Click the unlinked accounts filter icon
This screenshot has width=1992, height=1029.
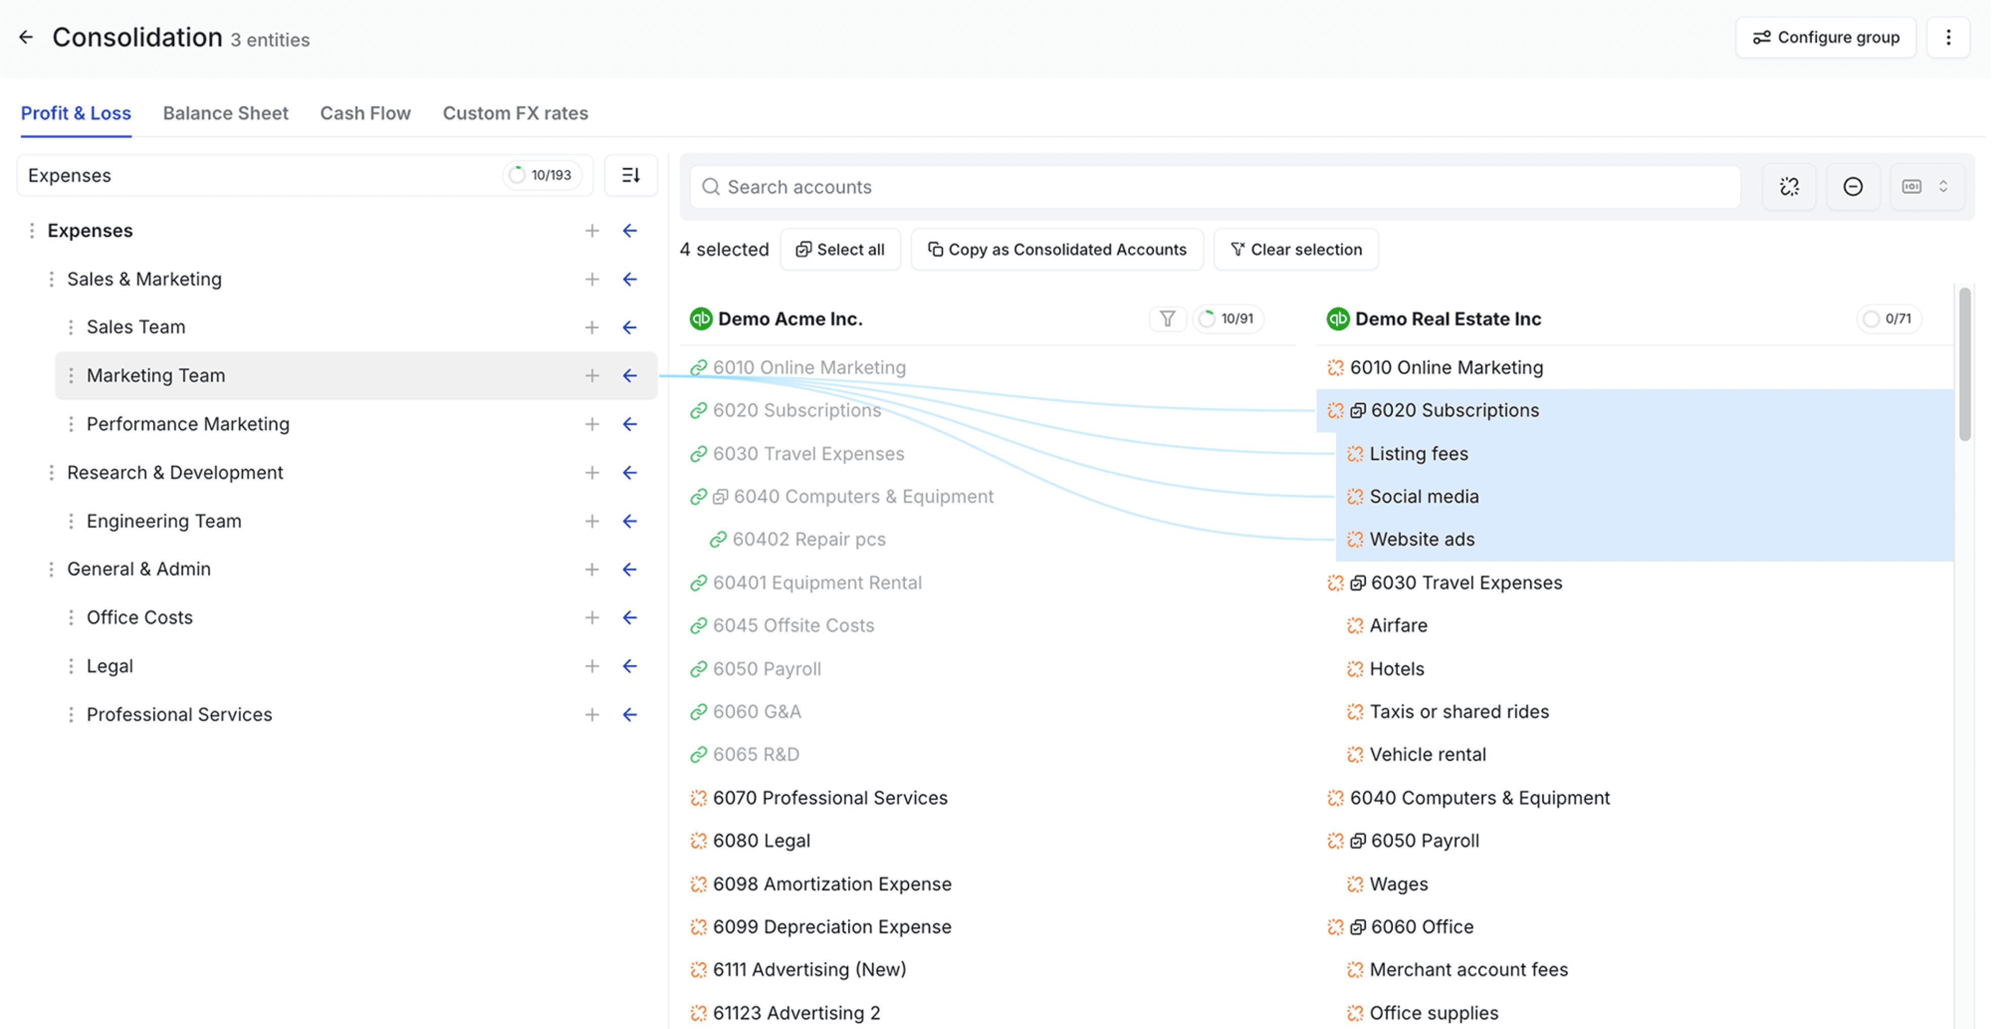click(1789, 186)
